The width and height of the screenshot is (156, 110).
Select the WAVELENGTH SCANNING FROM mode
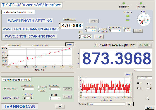click(x=30, y=36)
